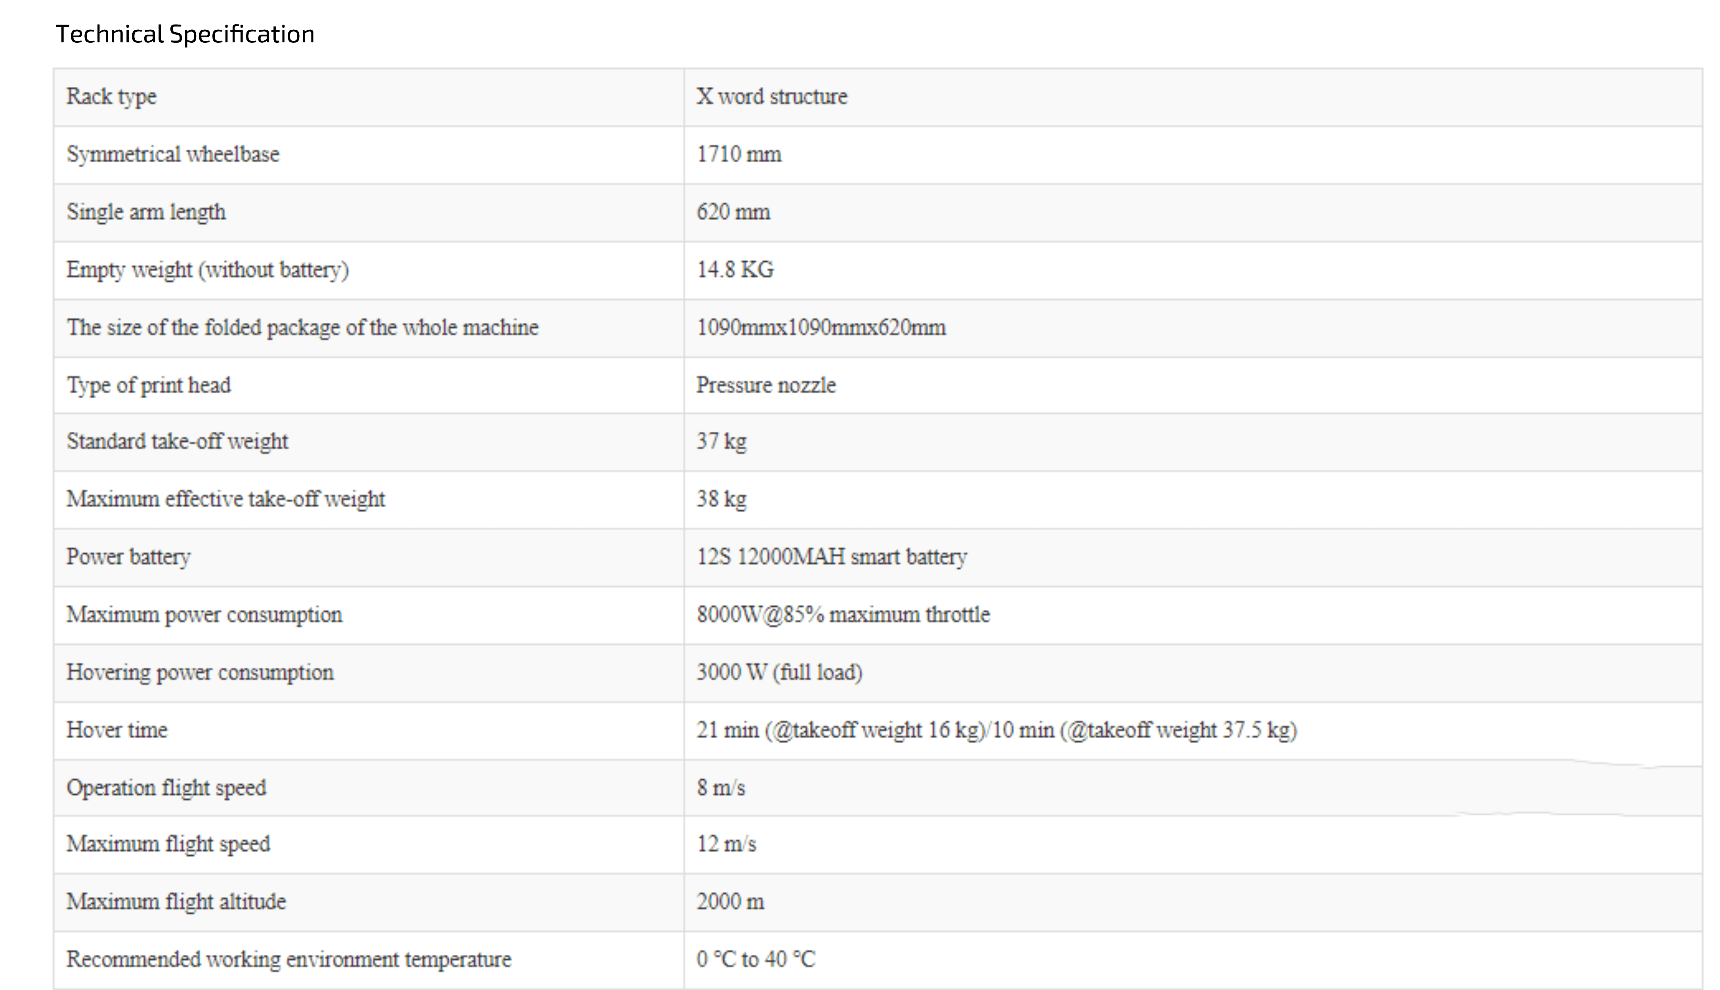This screenshot has height=990, width=1720.
Task: Select the Pressure nozzle value cell
Action: coord(1193,386)
